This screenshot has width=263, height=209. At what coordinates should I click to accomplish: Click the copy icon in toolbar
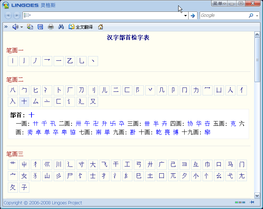coord(30,27)
